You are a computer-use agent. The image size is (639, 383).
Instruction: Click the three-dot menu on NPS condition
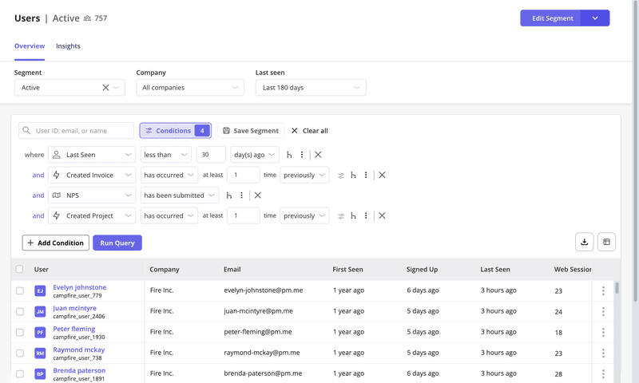click(242, 195)
